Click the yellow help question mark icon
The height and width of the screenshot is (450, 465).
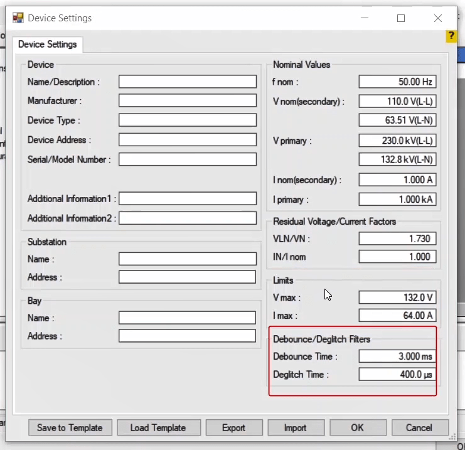pos(451,36)
